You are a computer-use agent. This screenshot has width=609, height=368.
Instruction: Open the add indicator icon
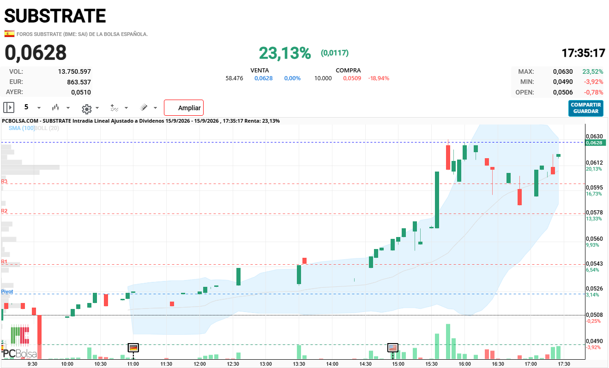pyautogui.click(x=115, y=107)
